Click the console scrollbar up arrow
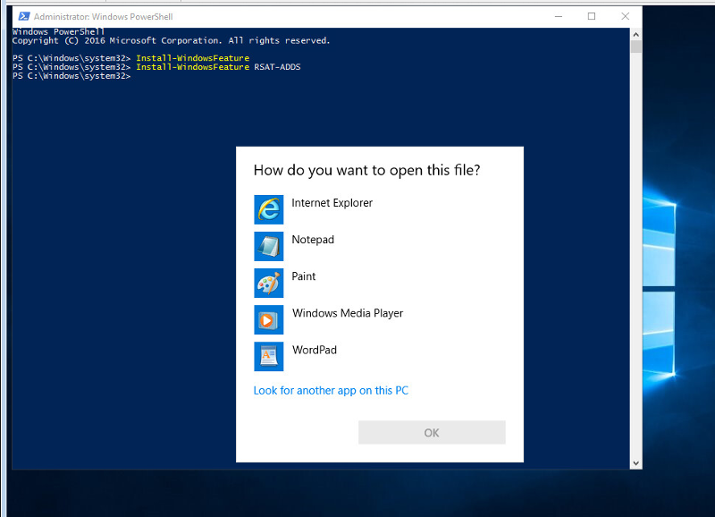715x517 pixels. pos(635,34)
